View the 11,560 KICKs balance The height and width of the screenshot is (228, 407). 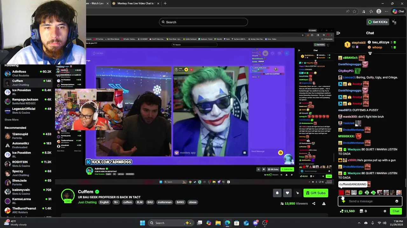(347, 211)
